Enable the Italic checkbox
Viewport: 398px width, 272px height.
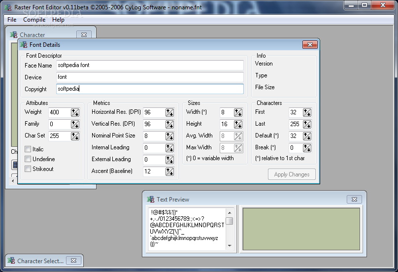tap(28, 149)
